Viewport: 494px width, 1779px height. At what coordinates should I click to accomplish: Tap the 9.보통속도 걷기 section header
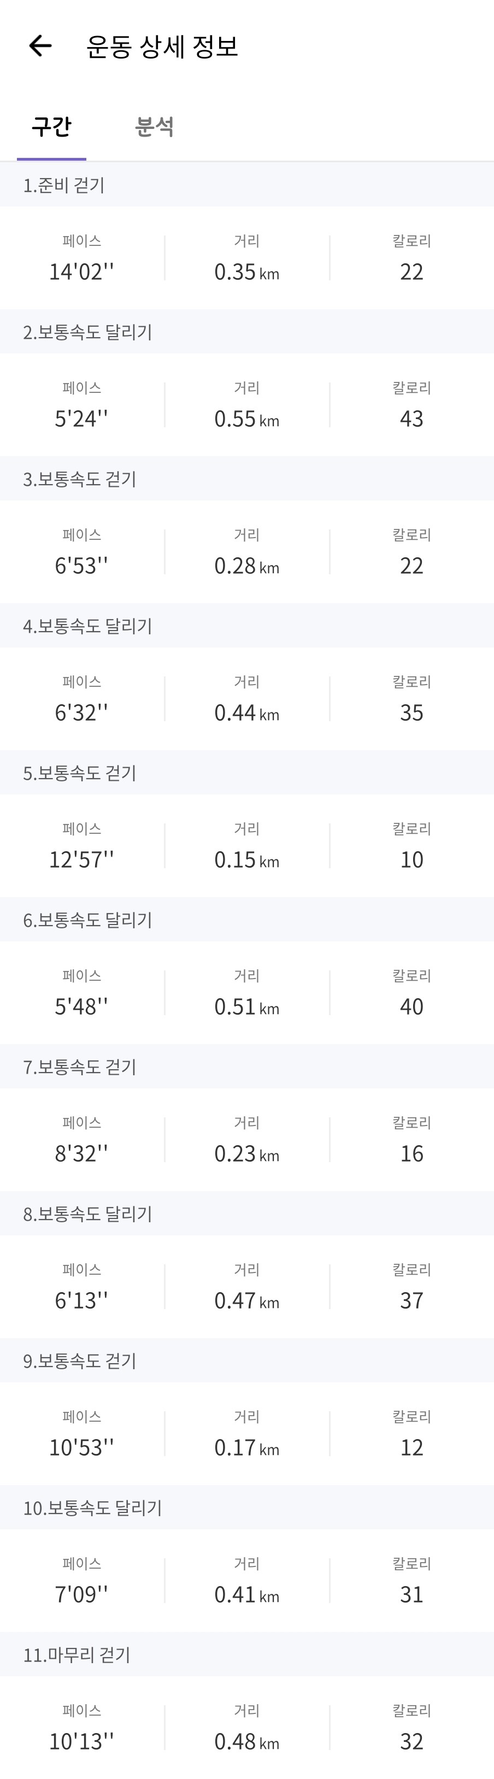coord(79,1360)
